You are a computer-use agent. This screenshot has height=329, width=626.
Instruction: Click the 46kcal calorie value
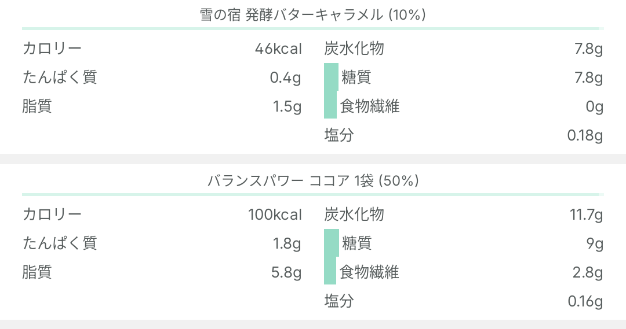click(278, 49)
